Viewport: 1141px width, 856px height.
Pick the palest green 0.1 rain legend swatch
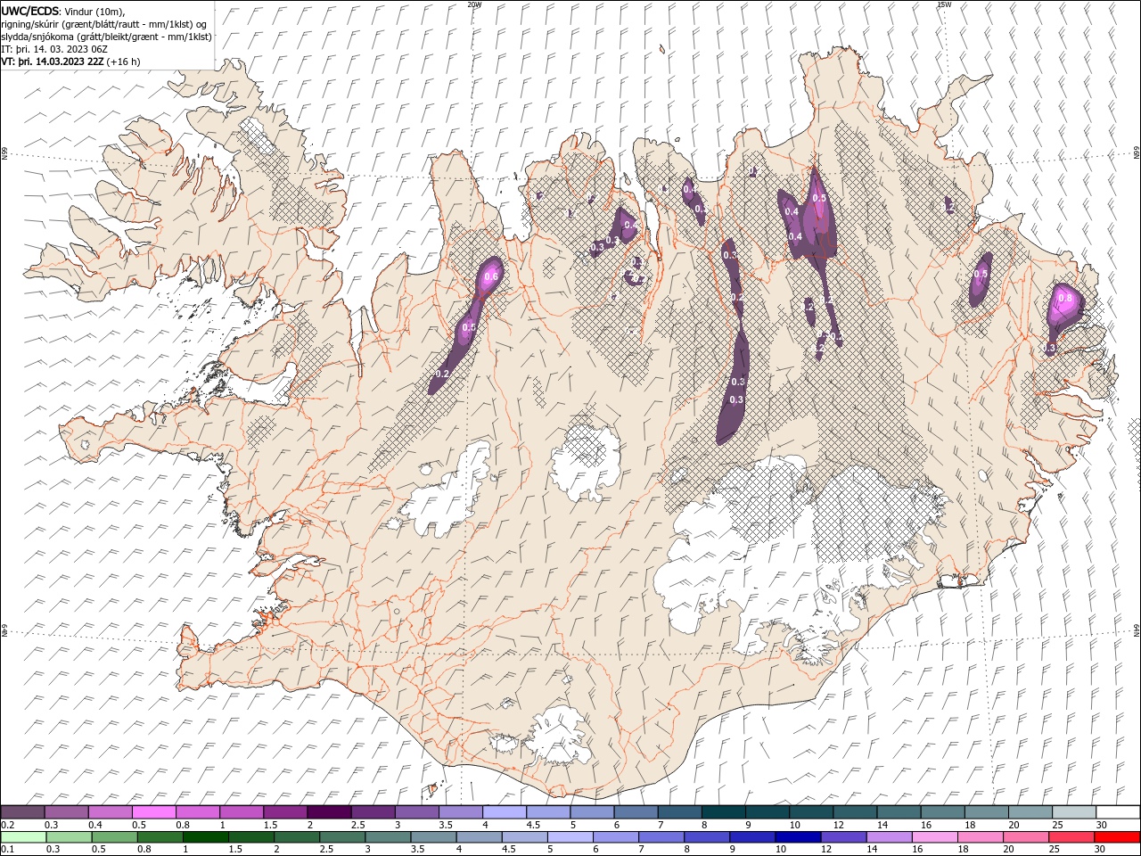pyautogui.click(x=23, y=837)
